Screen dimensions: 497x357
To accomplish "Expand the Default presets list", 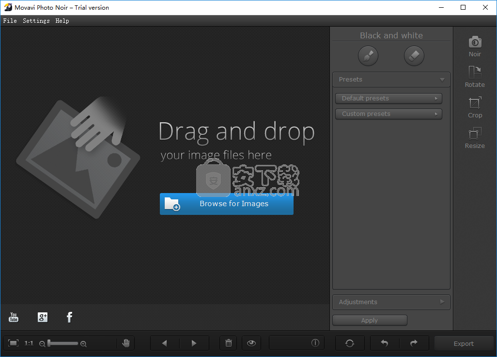I will point(388,98).
